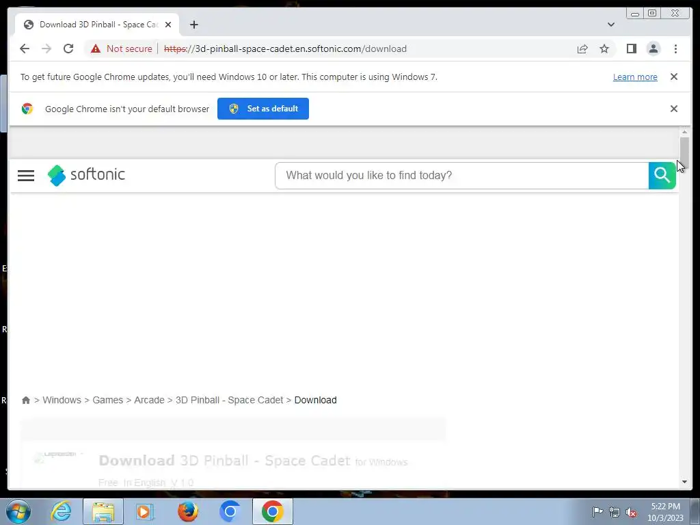Click the page scrollbar thumb

[684, 153]
